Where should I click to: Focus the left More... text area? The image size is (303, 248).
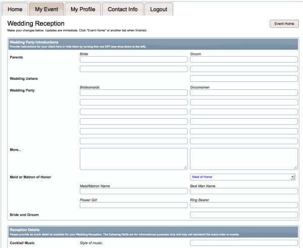(133, 158)
